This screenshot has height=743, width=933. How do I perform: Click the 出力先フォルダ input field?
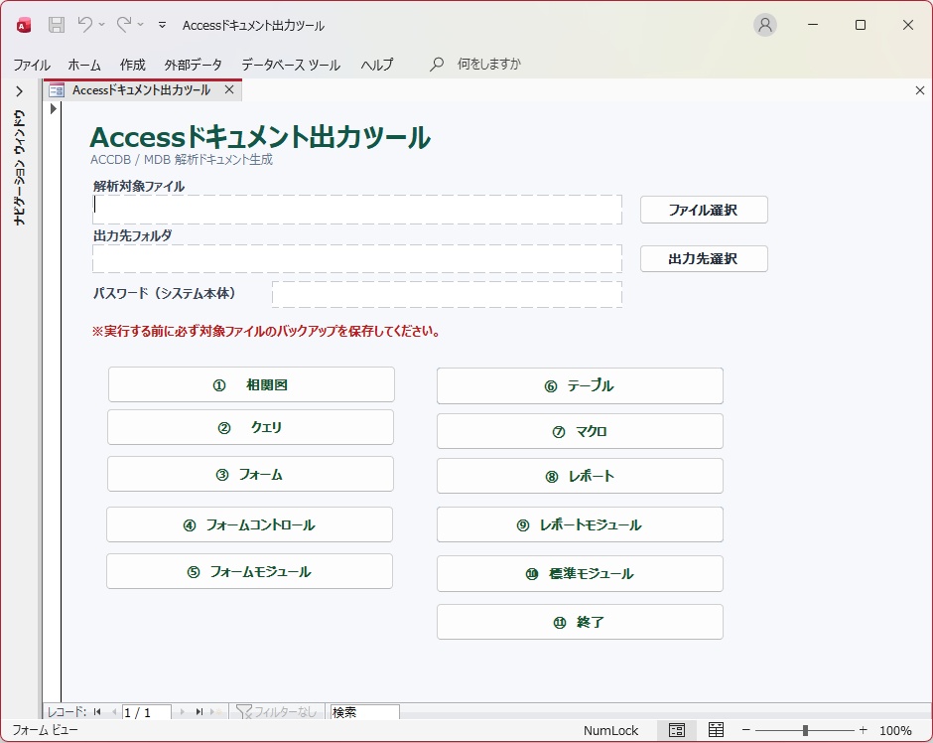[x=357, y=258]
